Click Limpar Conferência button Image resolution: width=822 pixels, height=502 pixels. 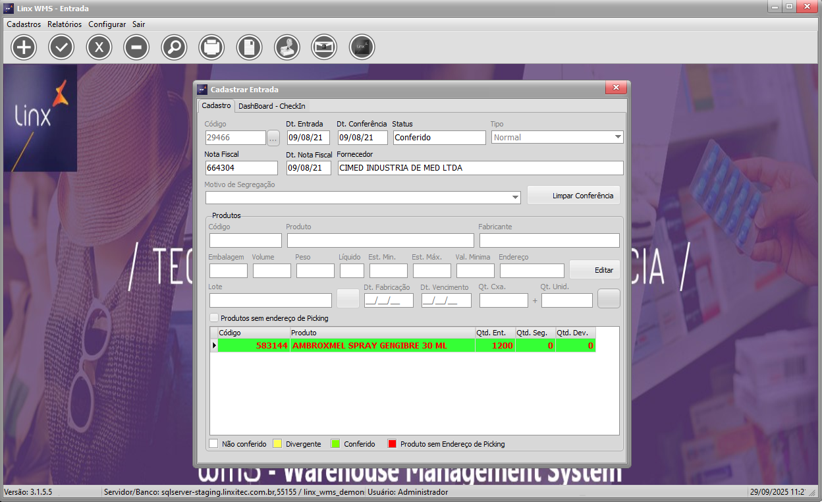click(x=574, y=195)
